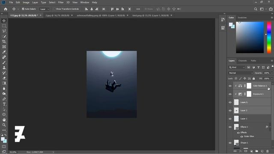Screen dimensions: 274x154
Task: Open the Filter menu
Action: [61, 3]
